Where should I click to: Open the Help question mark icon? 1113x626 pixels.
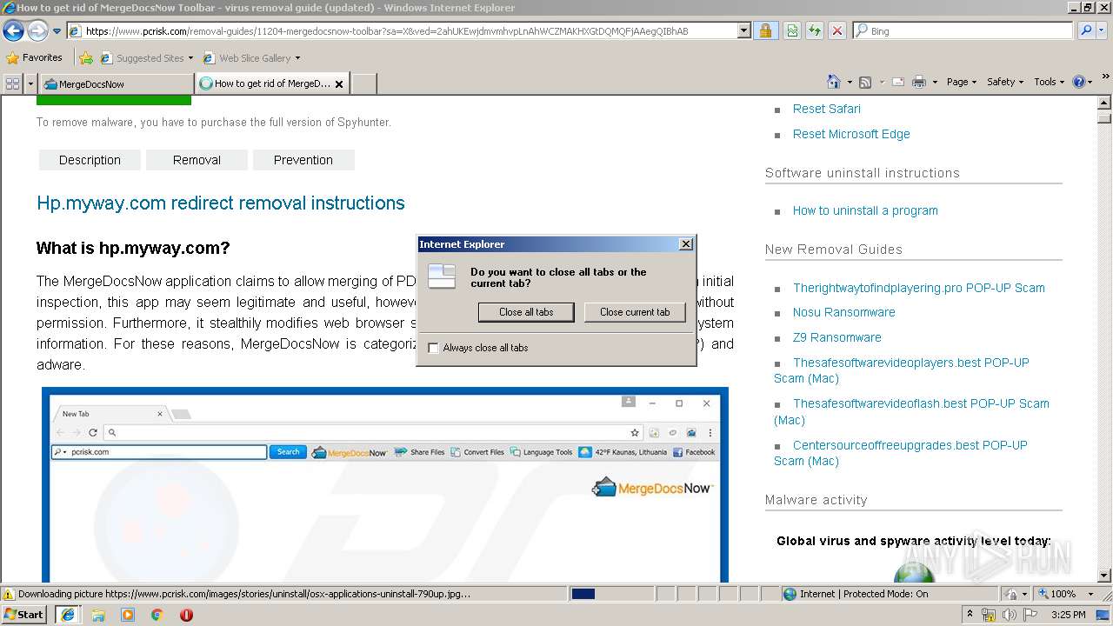[x=1079, y=82]
